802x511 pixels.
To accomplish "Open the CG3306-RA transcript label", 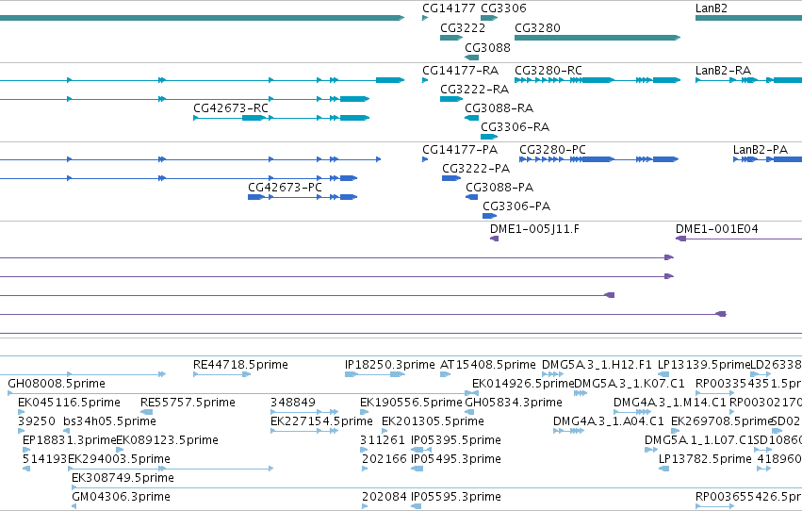I will 516,127.
